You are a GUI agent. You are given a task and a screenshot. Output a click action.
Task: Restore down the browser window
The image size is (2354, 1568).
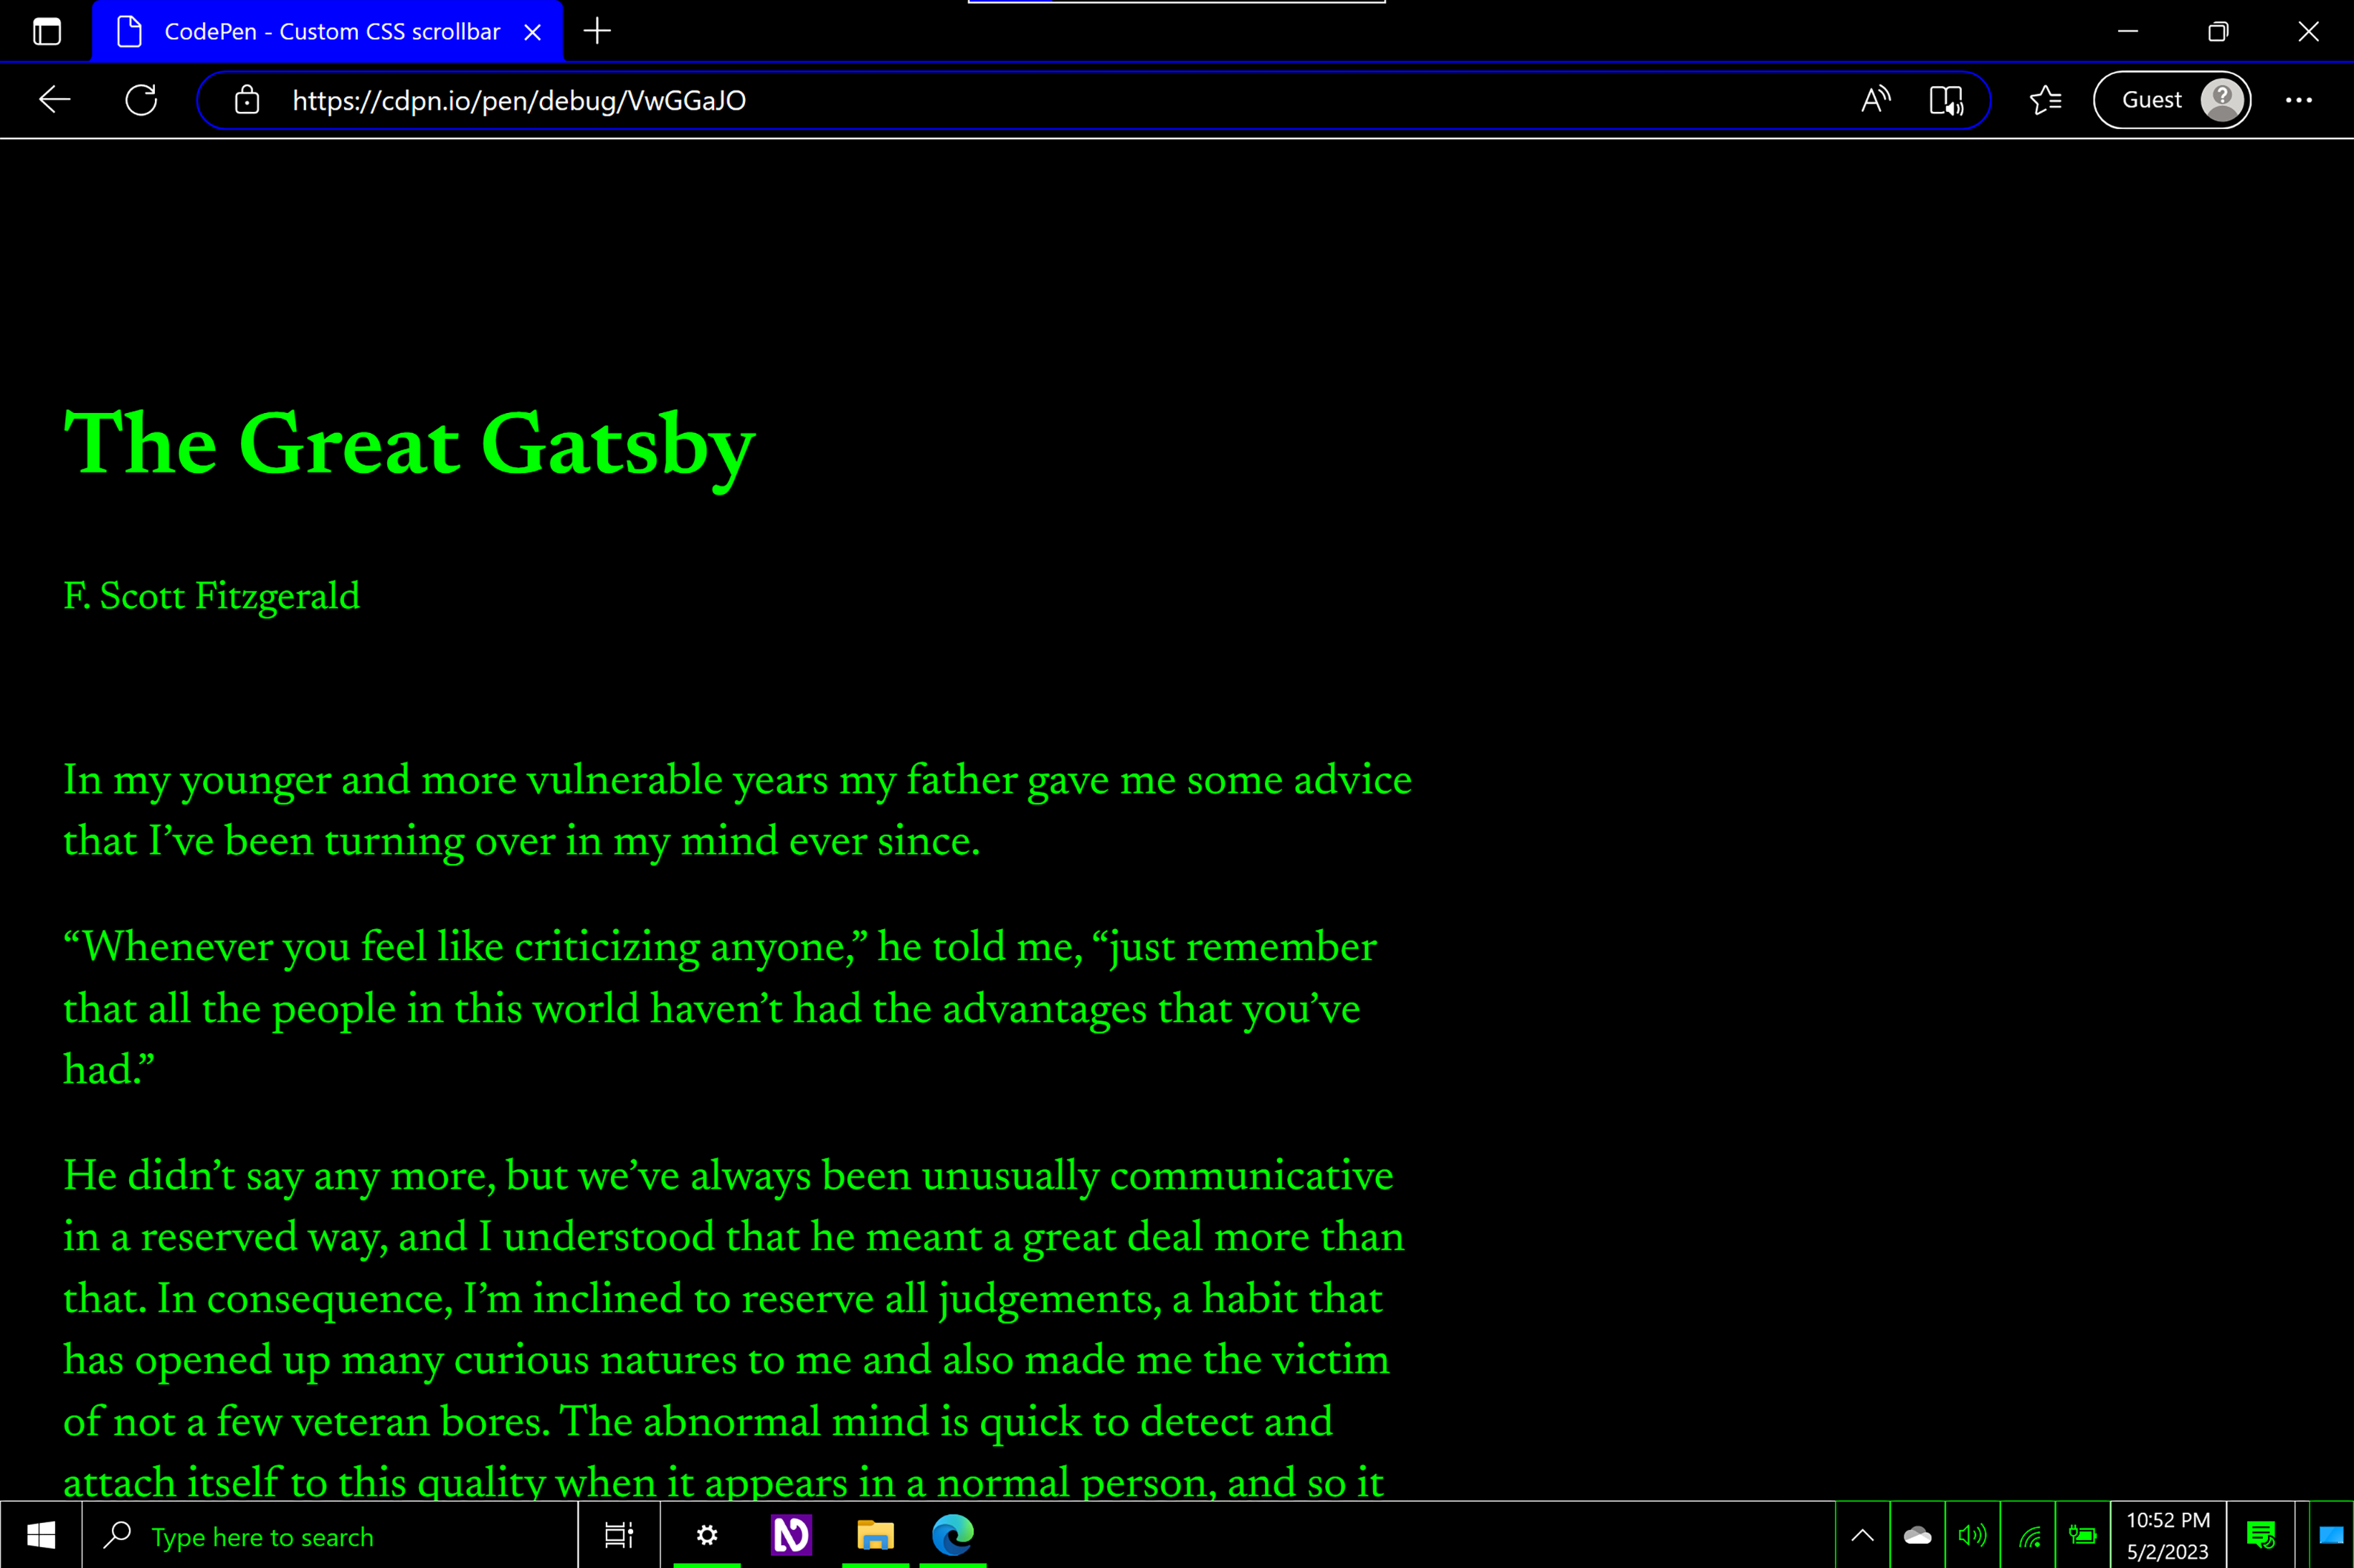2218,31
